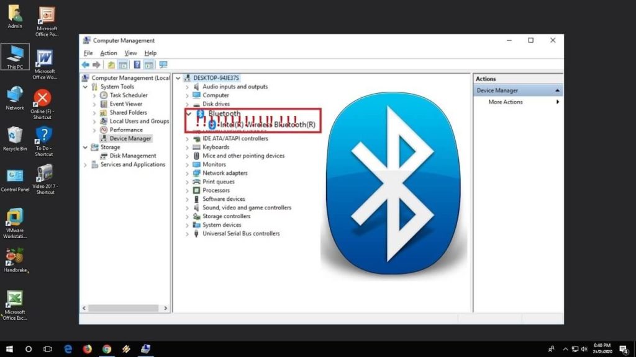The image size is (636, 357).
Task: Collapse the Storage tree node
Action: click(x=85, y=148)
